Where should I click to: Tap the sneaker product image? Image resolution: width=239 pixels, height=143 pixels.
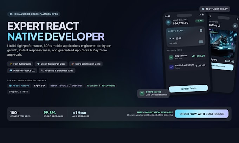(x=224, y=43)
